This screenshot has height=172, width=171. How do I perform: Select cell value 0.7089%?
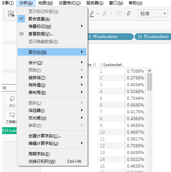(x=135, y=146)
